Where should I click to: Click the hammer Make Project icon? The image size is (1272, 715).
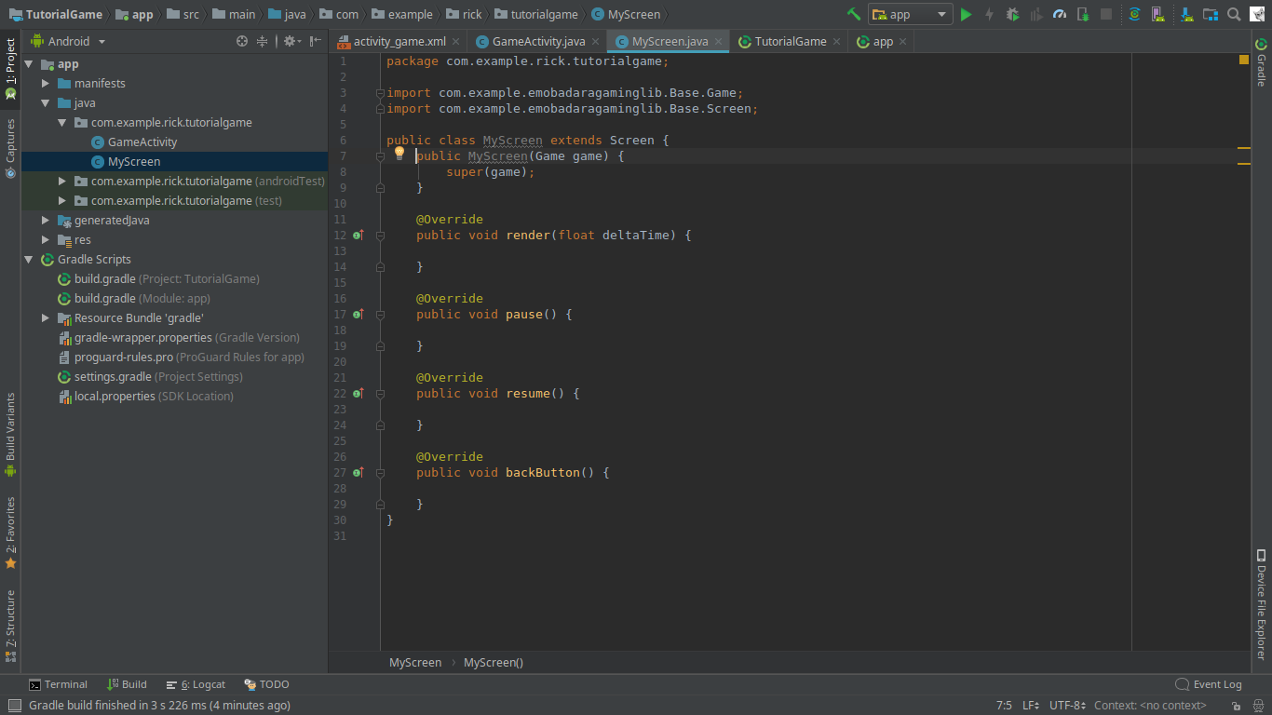pos(853,14)
